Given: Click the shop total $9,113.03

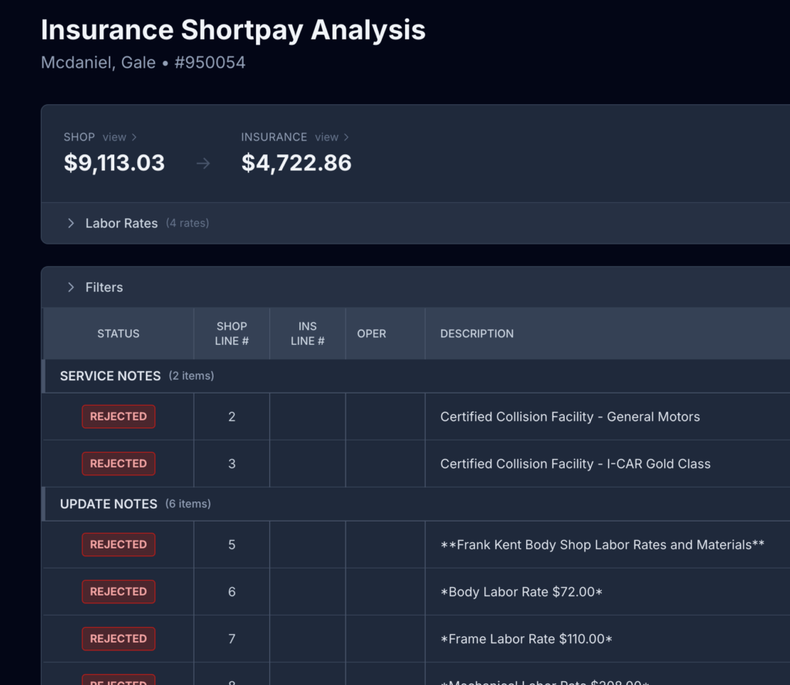Looking at the screenshot, I should [x=114, y=163].
